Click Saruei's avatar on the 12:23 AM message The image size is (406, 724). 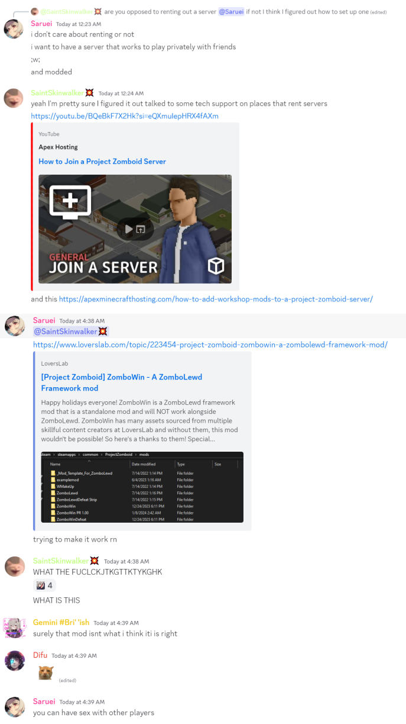pos(14,28)
